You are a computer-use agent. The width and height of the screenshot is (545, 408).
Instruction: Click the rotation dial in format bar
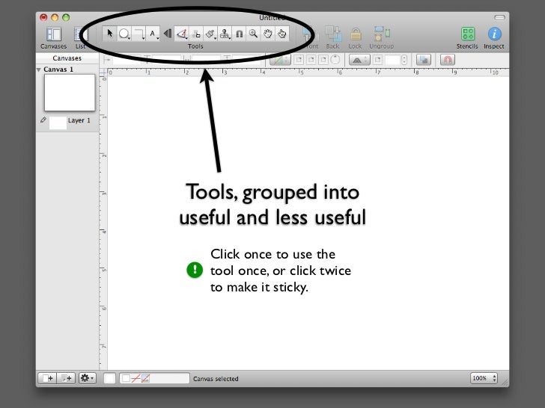click(x=335, y=60)
